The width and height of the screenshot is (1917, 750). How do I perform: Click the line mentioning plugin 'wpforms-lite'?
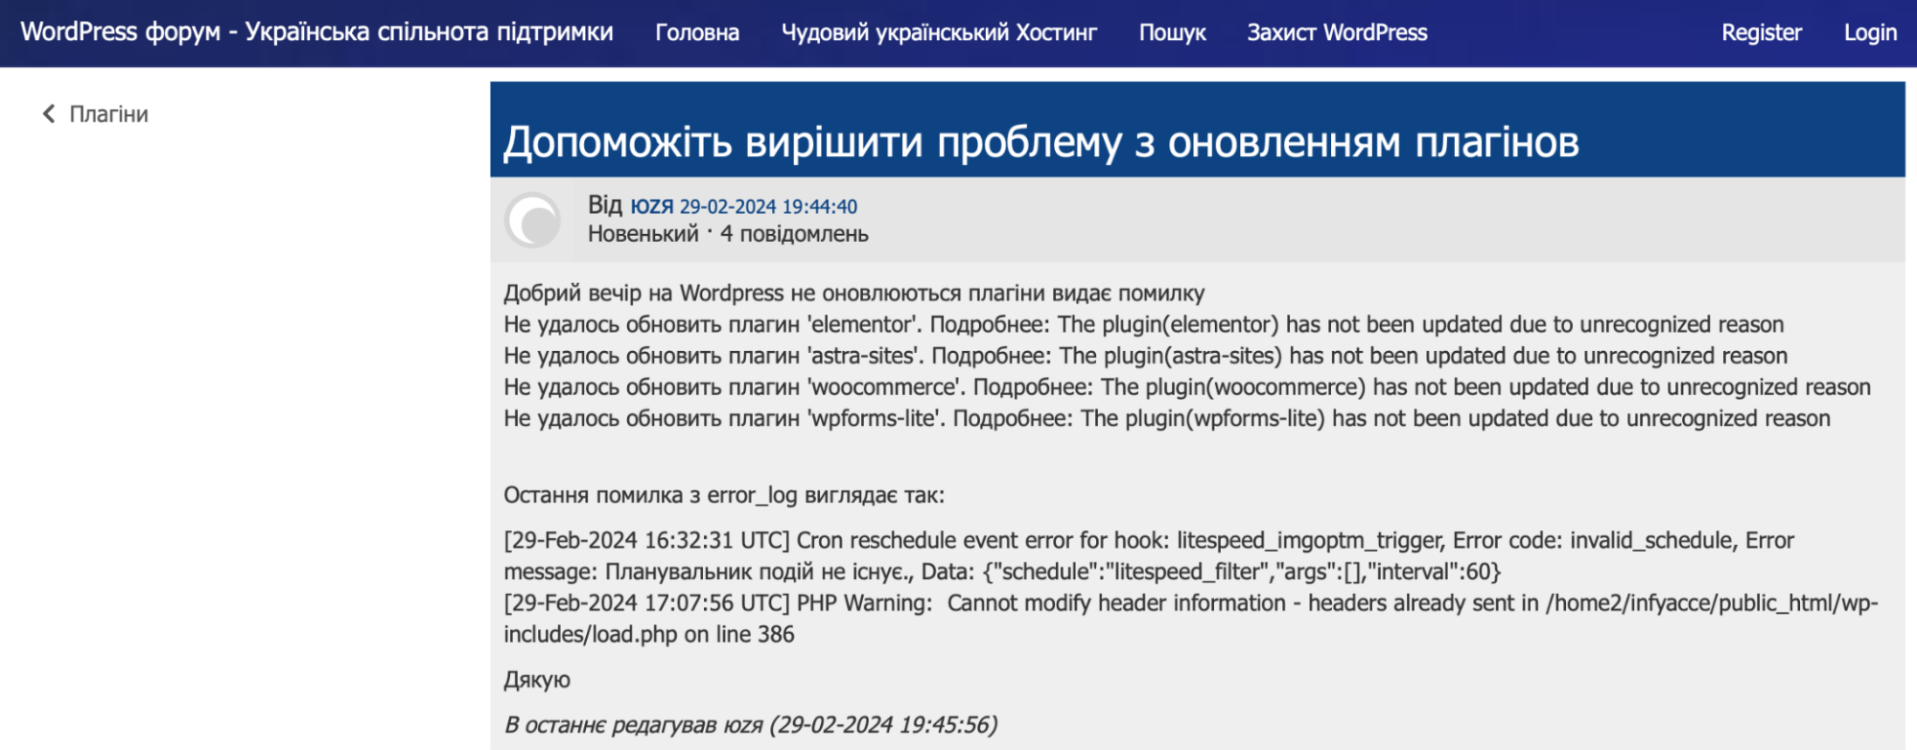tap(1166, 418)
